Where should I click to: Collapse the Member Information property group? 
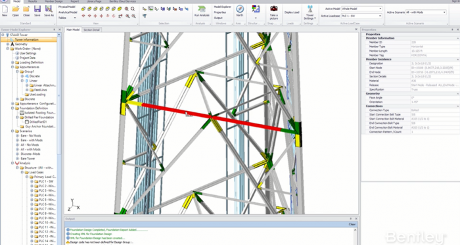coord(457,38)
